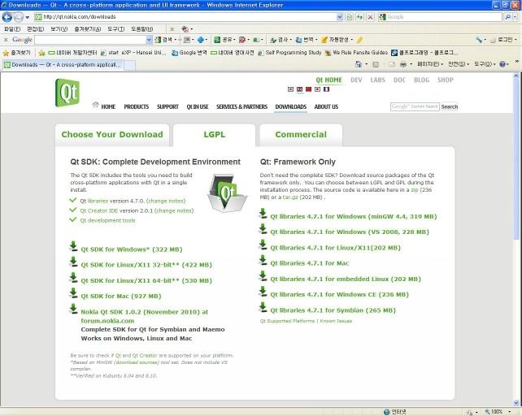Open the 파일(F) menu

[x=12, y=29]
